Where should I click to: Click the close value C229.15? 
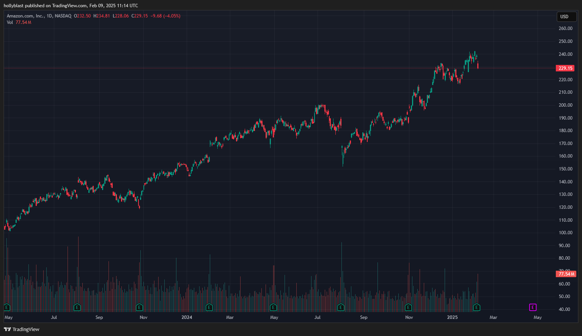tap(140, 16)
